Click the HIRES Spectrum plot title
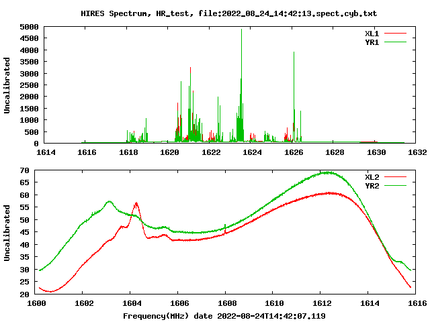Image resolution: width=430 pixels, height=322 pixels. (228, 13)
